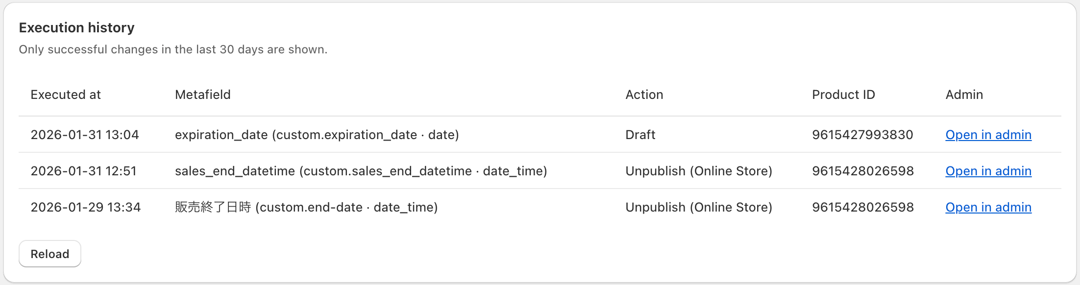
Task: Open in admin for product 9615427993830
Action: click(x=988, y=135)
